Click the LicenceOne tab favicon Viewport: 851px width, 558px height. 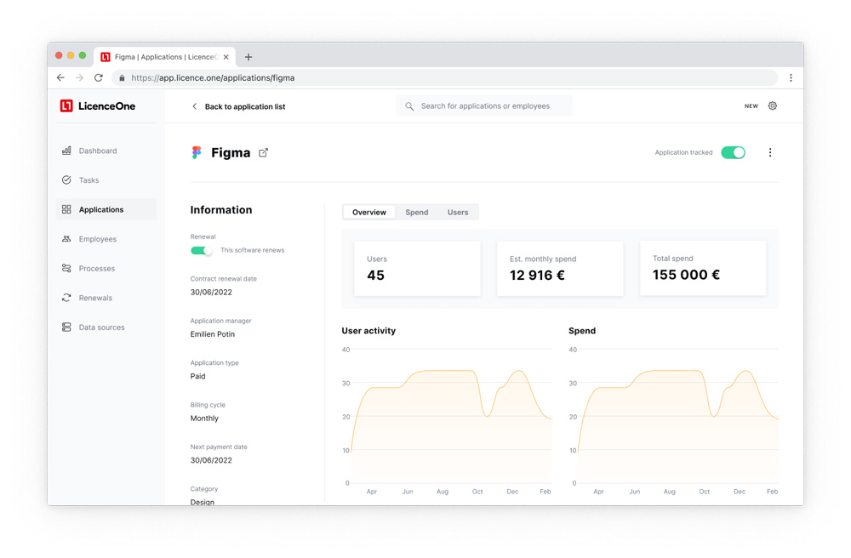pyautogui.click(x=106, y=57)
